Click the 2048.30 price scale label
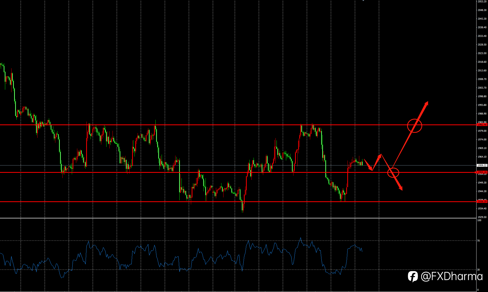The height and width of the screenshot is (292, 488). click(x=482, y=10)
